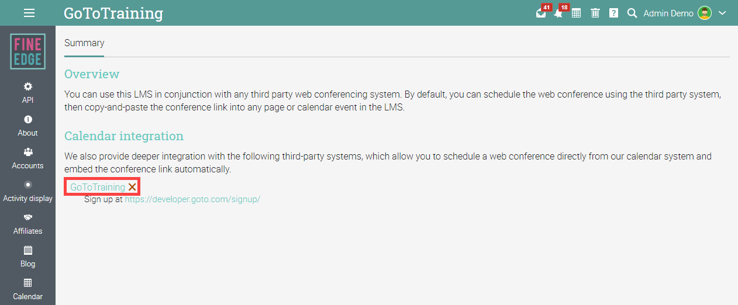The image size is (738, 305).
Task: Open the notifications bell icon
Action: point(558,13)
